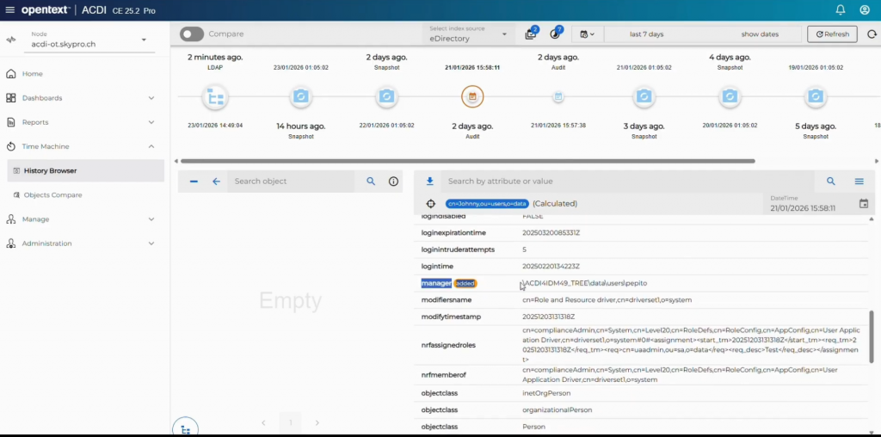Select the 5 days ago snapshot marker
Screen dimensions: 881x437
[x=816, y=96]
